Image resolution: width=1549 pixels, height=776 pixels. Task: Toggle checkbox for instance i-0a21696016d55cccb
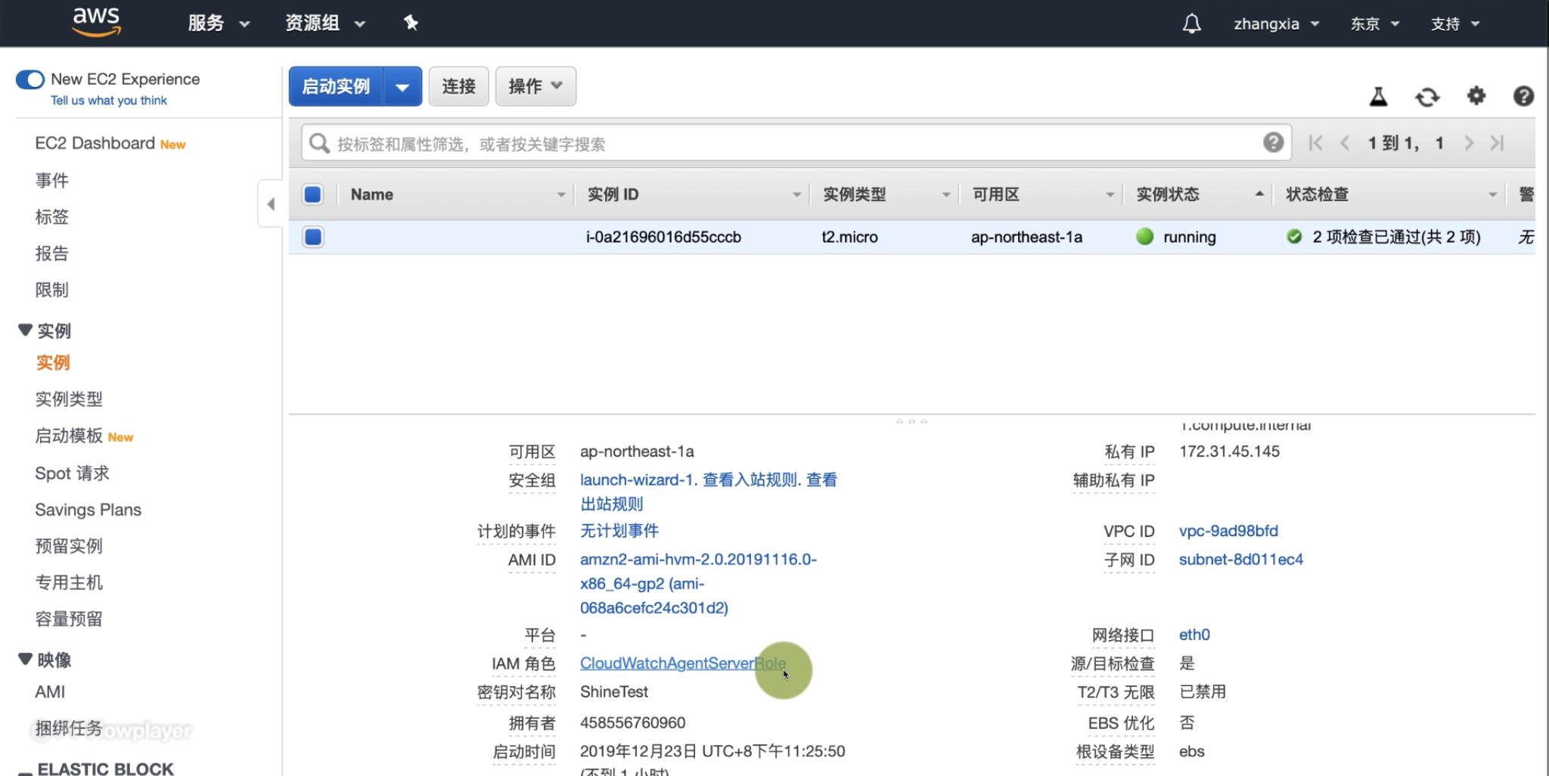click(312, 237)
